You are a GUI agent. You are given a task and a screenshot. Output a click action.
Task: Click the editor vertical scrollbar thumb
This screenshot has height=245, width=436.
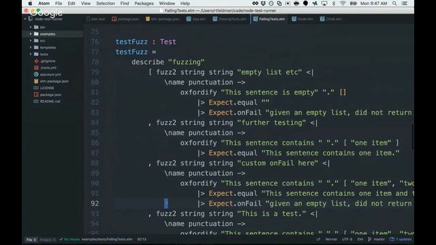click(412, 137)
